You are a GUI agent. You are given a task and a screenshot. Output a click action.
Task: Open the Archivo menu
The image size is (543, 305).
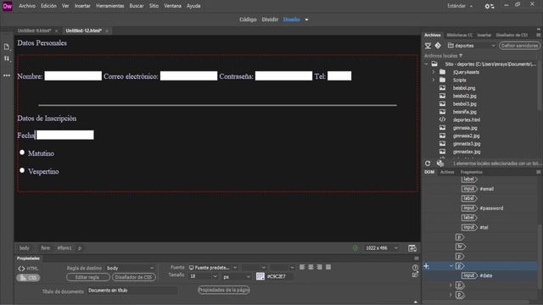(27, 6)
